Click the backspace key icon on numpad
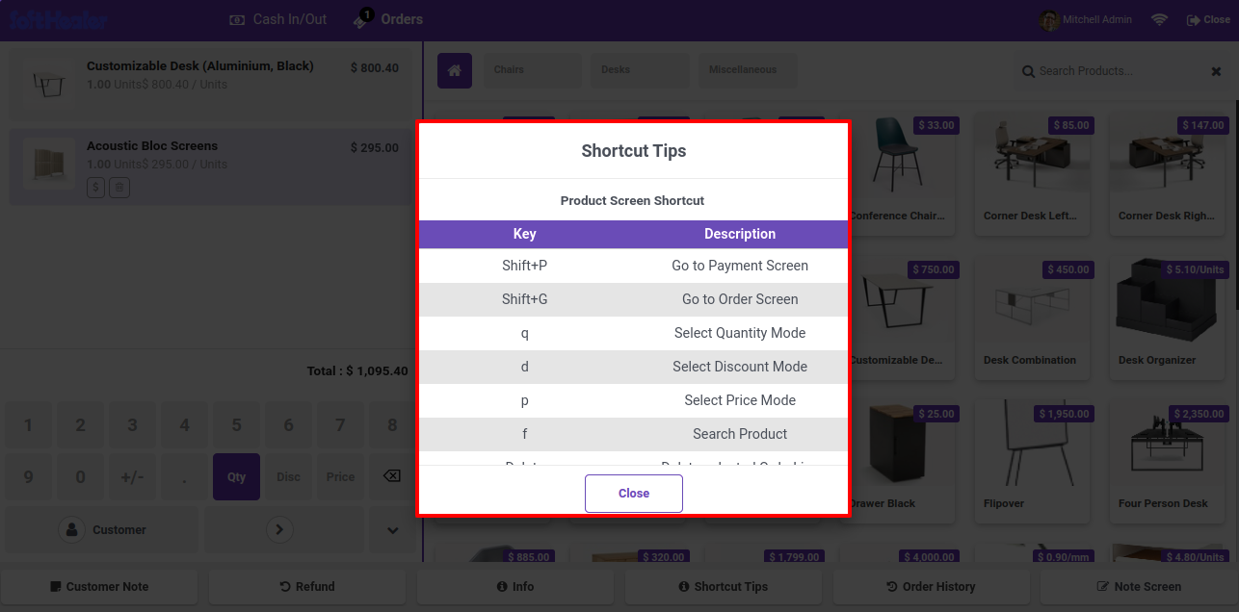The image size is (1239, 612). pos(392,476)
